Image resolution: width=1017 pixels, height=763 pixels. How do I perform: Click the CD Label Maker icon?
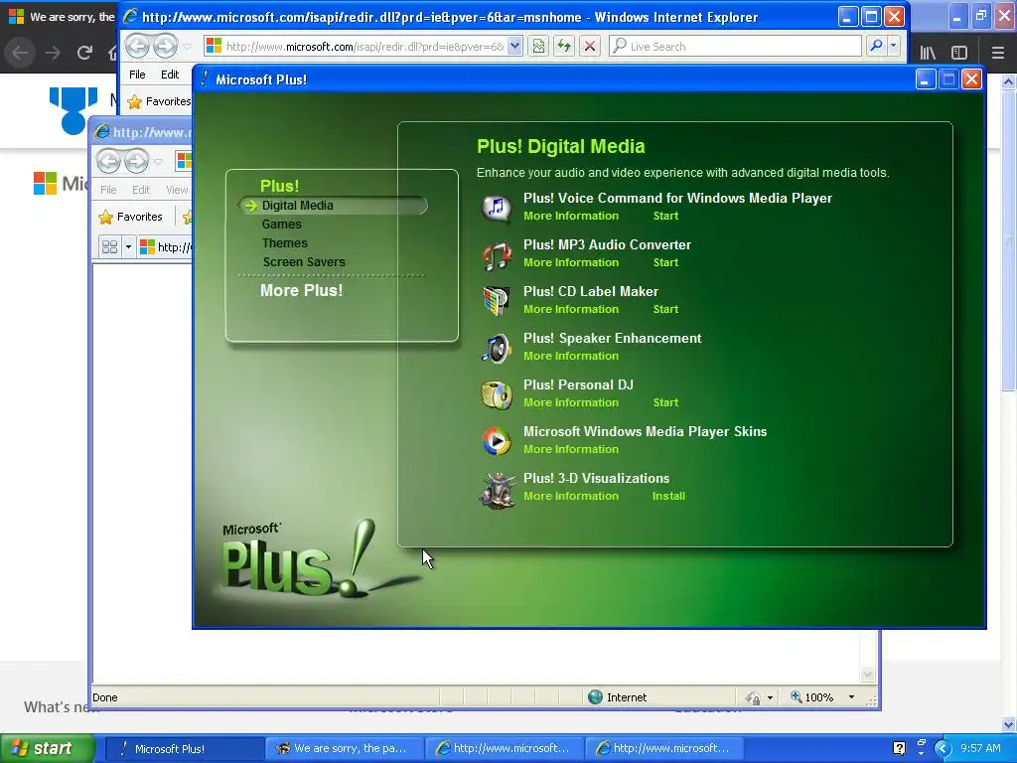(497, 301)
